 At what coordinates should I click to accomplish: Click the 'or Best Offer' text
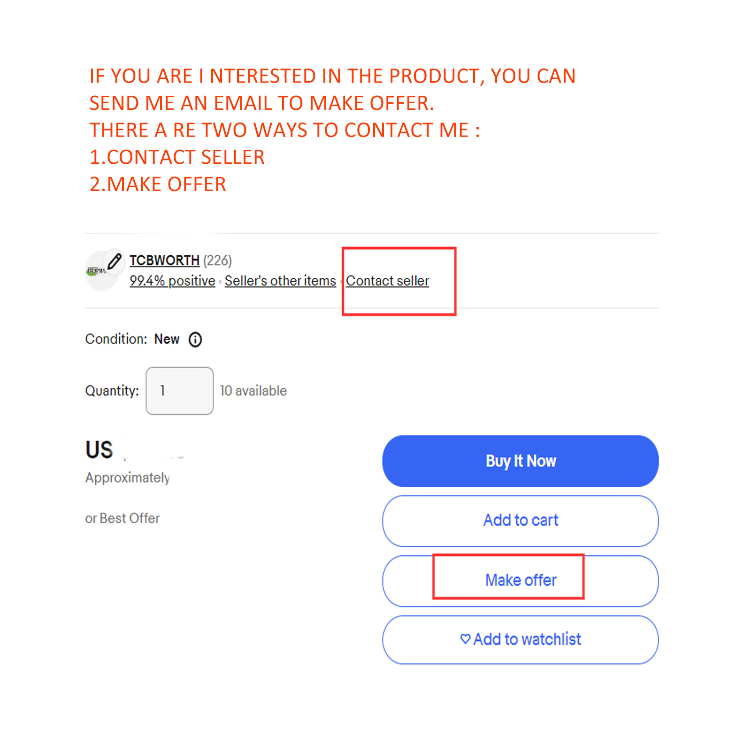click(x=123, y=518)
